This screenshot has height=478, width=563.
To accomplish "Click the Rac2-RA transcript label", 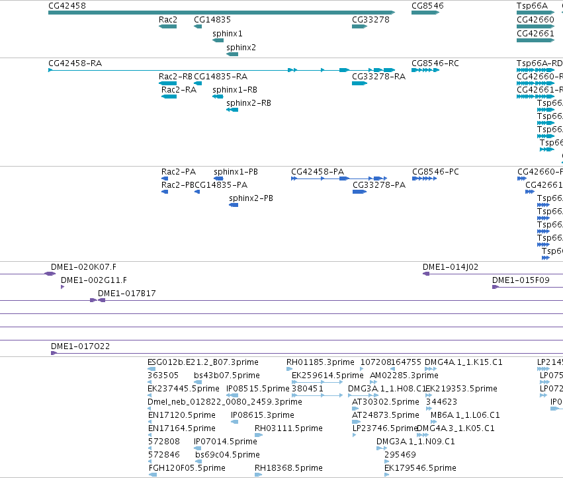I will 179,90.
